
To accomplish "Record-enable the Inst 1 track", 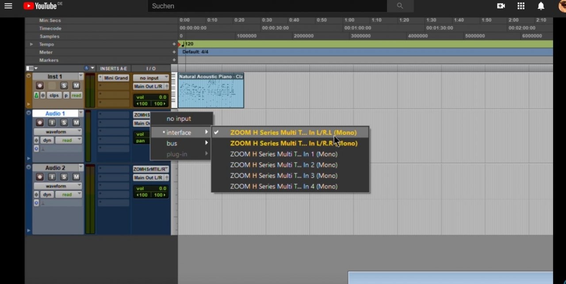I will point(40,85).
